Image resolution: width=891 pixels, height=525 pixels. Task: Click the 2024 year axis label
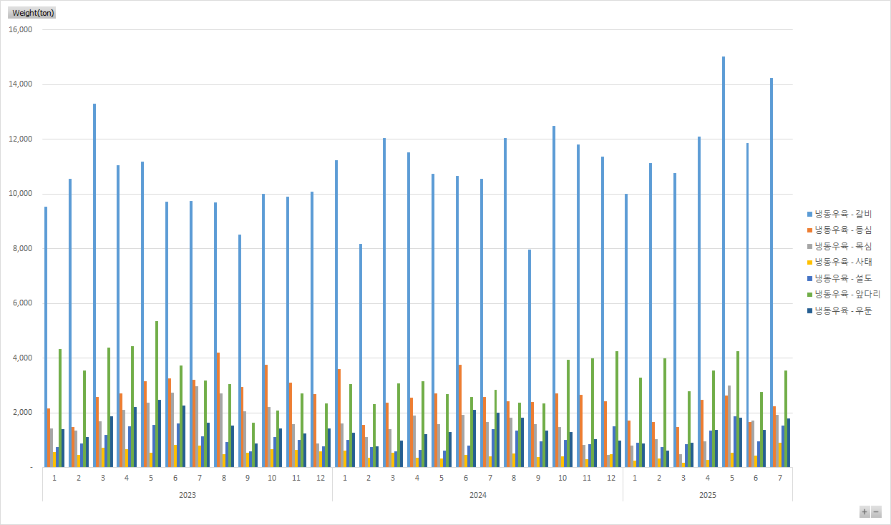pos(478,495)
